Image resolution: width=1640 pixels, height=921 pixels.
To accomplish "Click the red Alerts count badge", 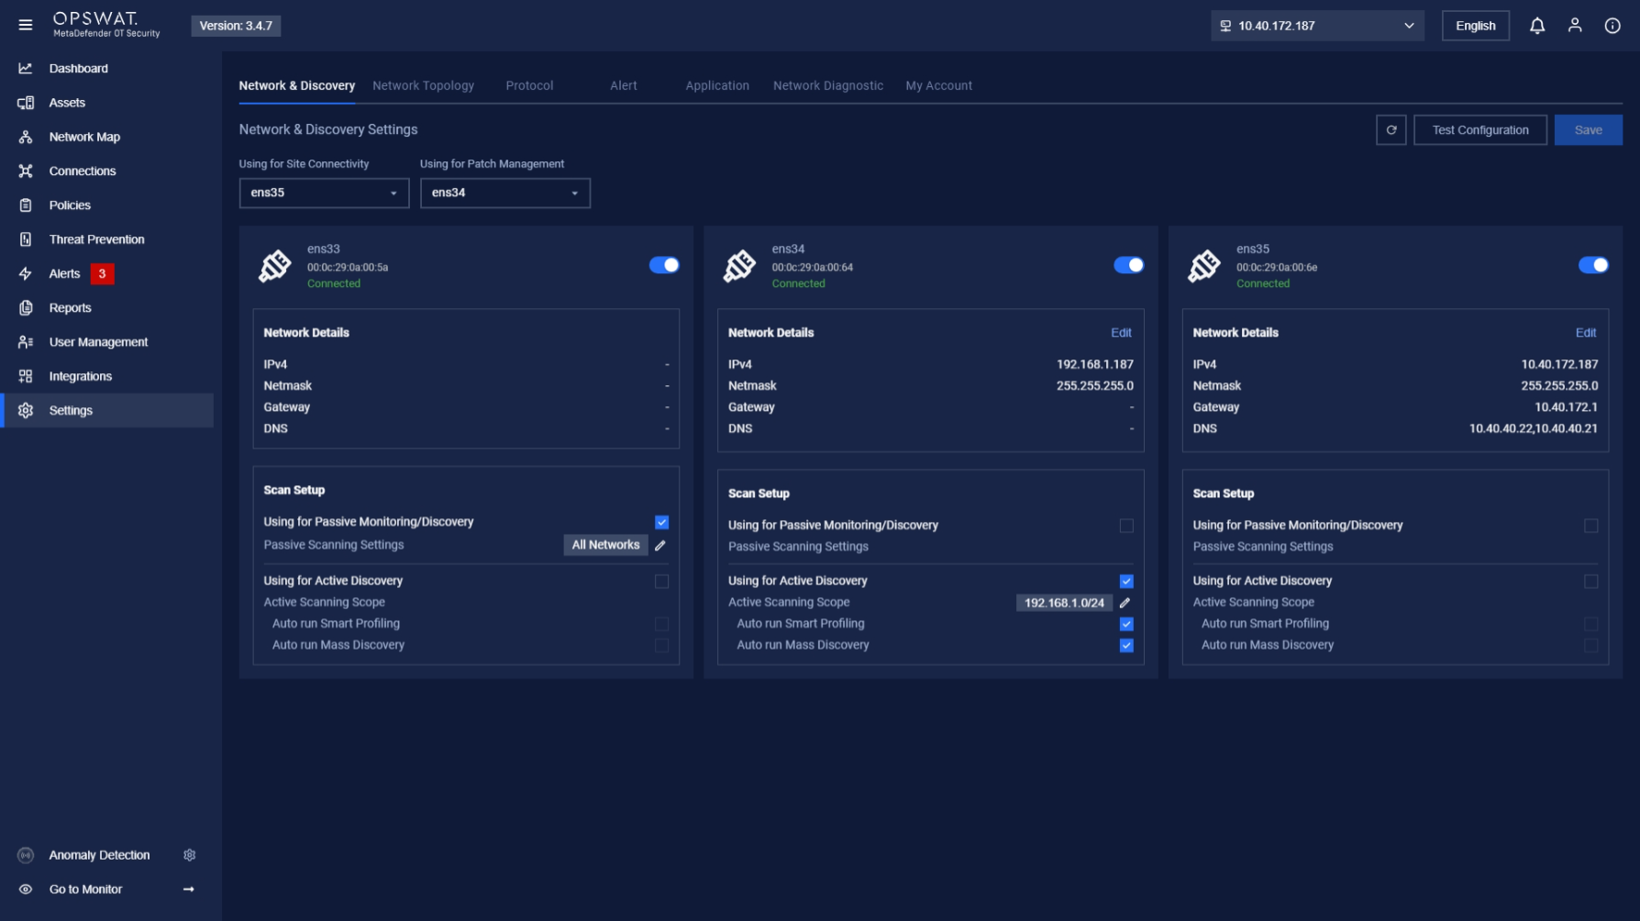I will click(x=102, y=273).
